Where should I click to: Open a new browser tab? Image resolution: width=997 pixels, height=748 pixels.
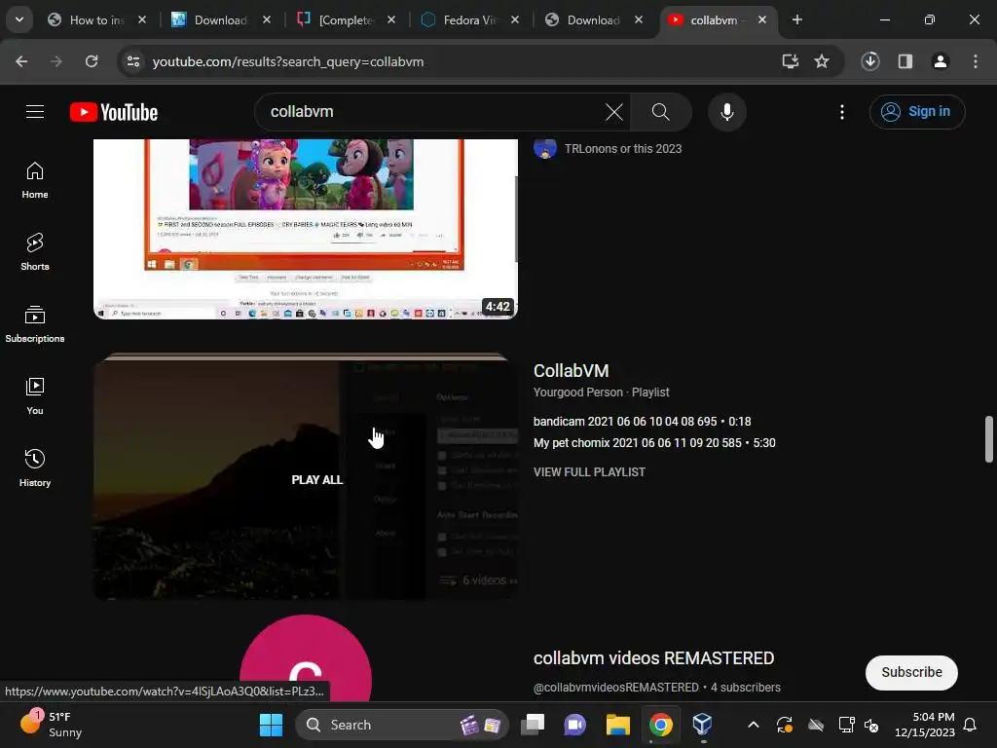coord(797,20)
